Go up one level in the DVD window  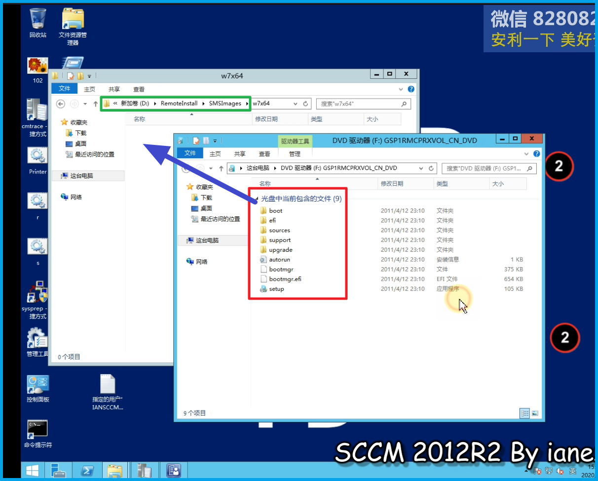click(x=221, y=168)
